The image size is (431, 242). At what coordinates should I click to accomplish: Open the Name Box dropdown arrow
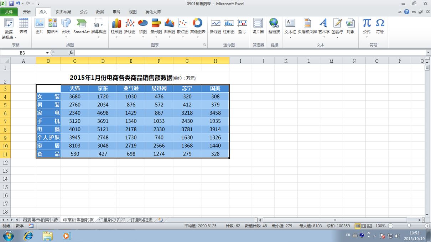pyautogui.click(x=47, y=53)
